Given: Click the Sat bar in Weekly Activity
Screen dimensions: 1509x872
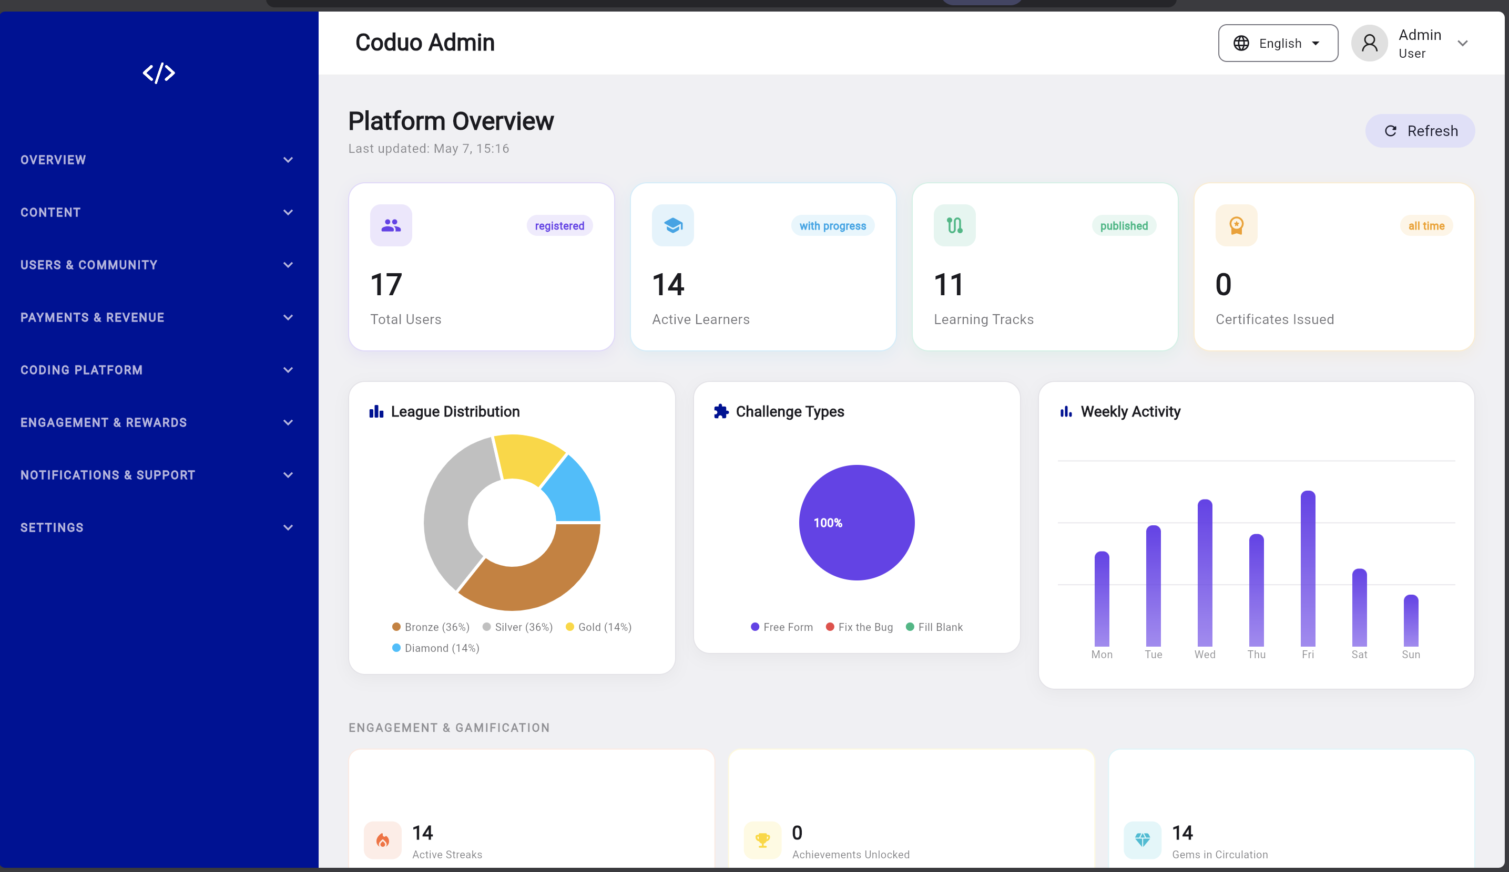Looking at the screenshot, I should [1359, 607].
